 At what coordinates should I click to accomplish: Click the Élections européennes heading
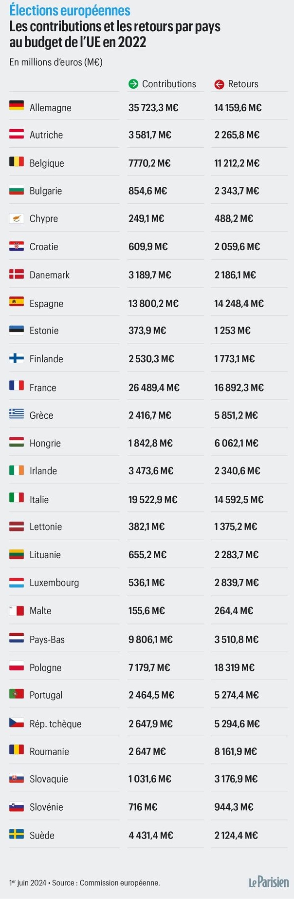coord(70,10)
